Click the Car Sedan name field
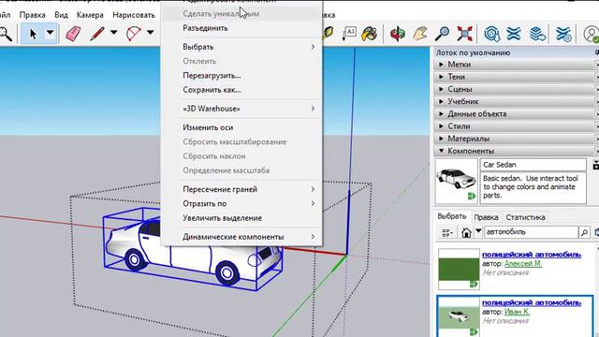599x337 pixels. click(x=533, y=165)
